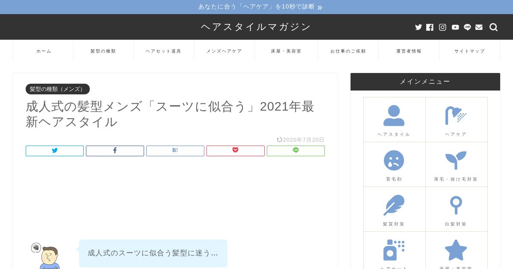Open the お仕事のご依頼 menu item
The width and height of the screenshot is (513, 269).
pos(348,51)
